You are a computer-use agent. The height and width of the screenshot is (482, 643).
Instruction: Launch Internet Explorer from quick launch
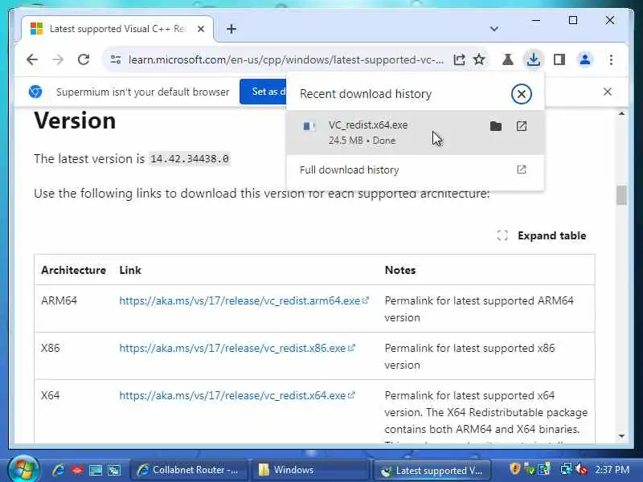pyautogui.click(x=58, y=470)
